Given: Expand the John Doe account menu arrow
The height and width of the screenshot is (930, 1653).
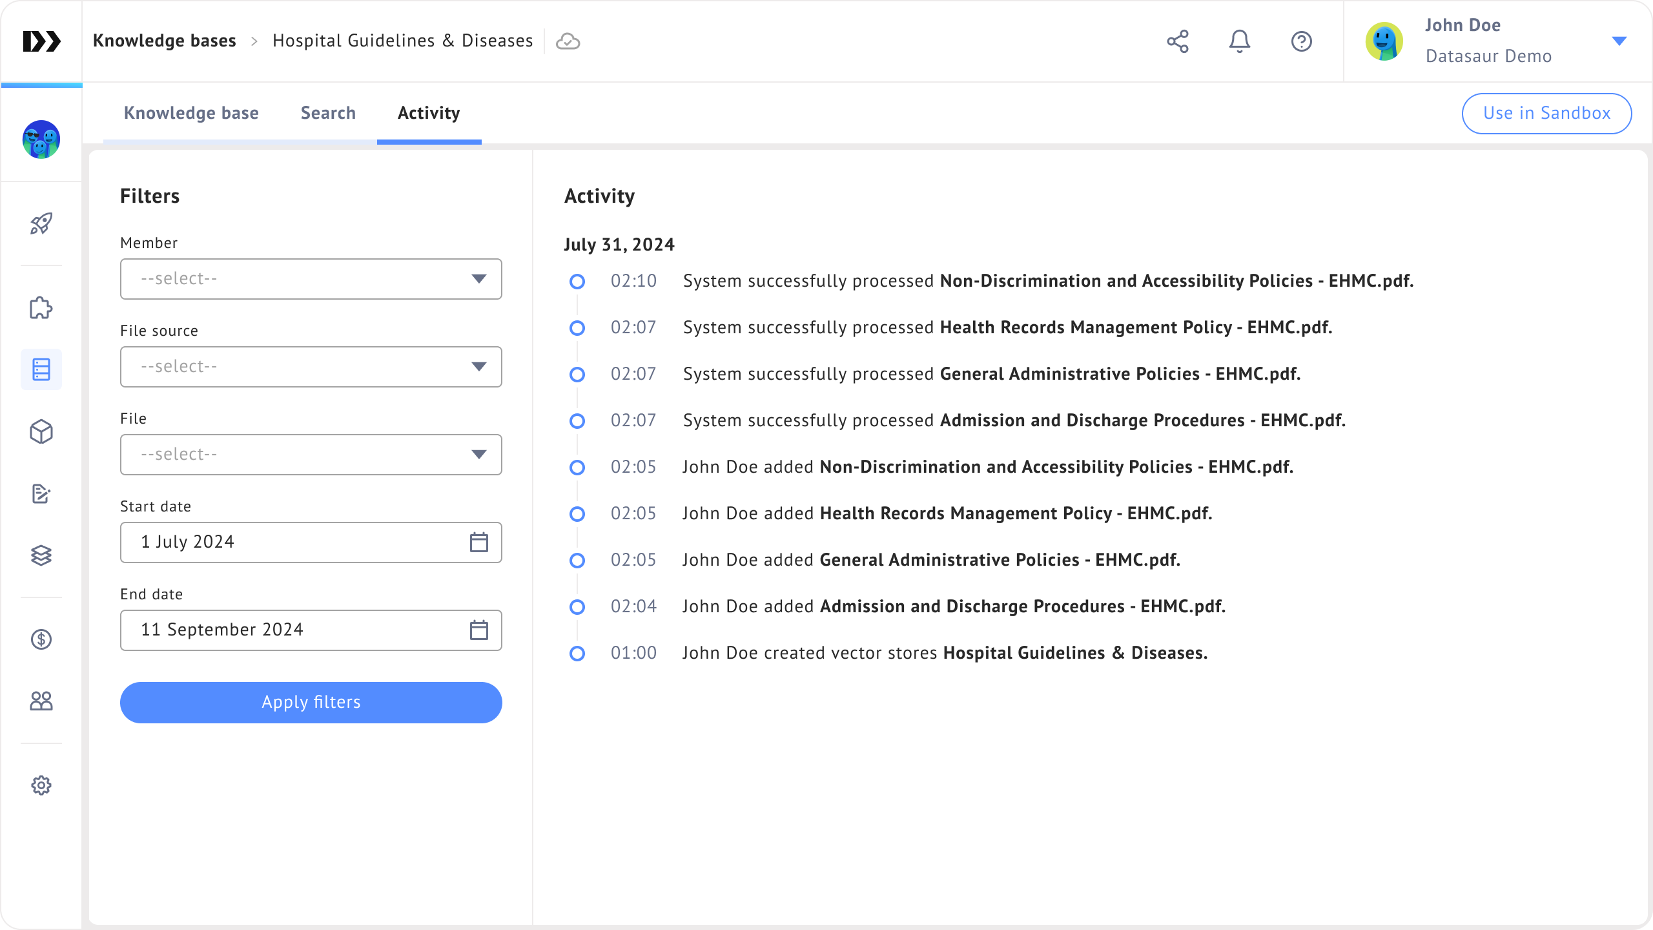Looking at the screenshot, I should pos(1619,41).
